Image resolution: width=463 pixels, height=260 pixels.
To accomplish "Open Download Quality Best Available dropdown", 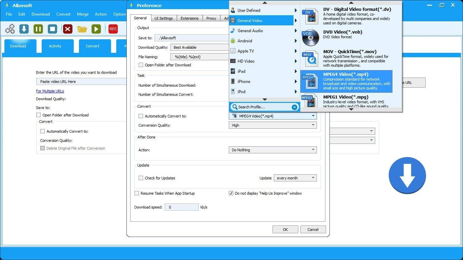I will [x=200, y=47].
